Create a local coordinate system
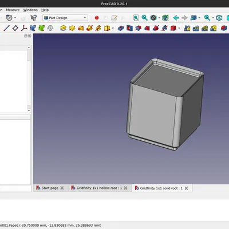Viewport: 229px width, 229px height. (x=24, y=28)
